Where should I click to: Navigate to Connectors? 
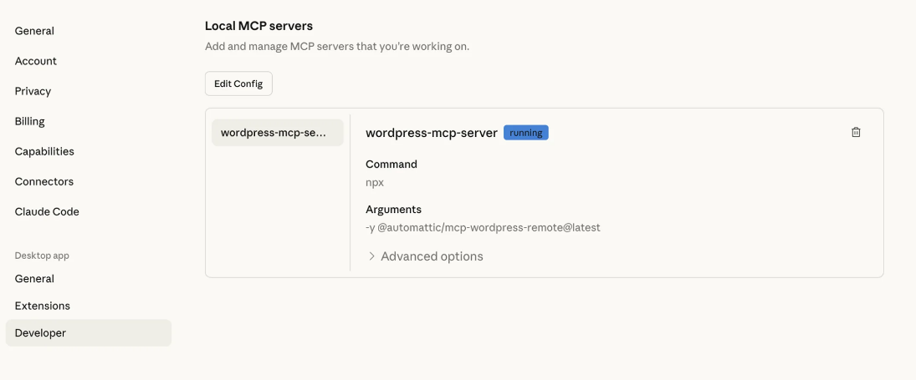point(43,181)
